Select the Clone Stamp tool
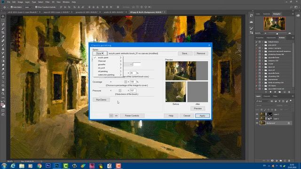This screenshot has height=169, width=301. pos(3,49)
